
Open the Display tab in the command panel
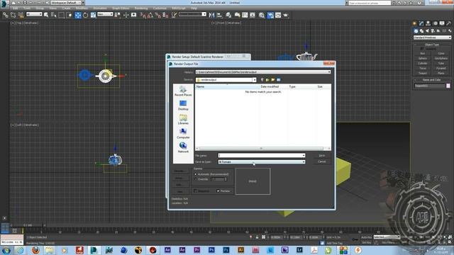pos(442,23)
